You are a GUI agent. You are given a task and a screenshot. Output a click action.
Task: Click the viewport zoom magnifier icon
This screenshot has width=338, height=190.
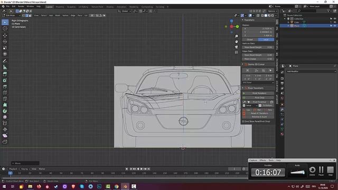click(x=237, y=36)
